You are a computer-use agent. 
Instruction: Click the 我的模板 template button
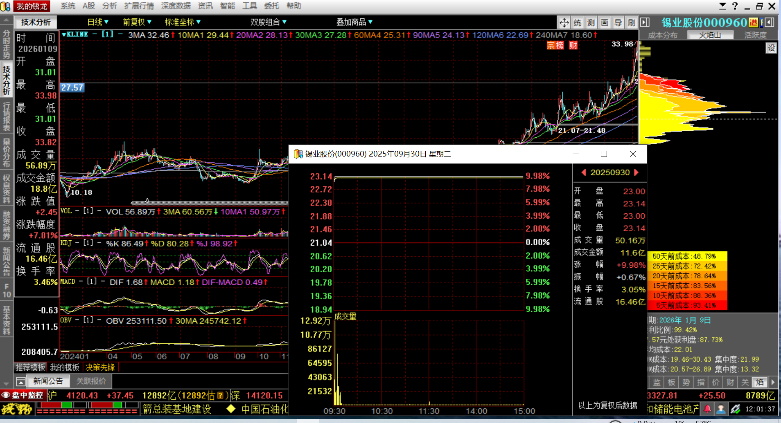point(65,367)
